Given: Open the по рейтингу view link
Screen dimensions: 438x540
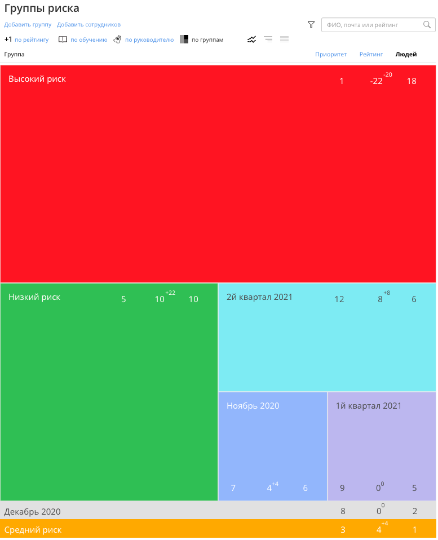Looking at the screenshot, I should (32, 40).
